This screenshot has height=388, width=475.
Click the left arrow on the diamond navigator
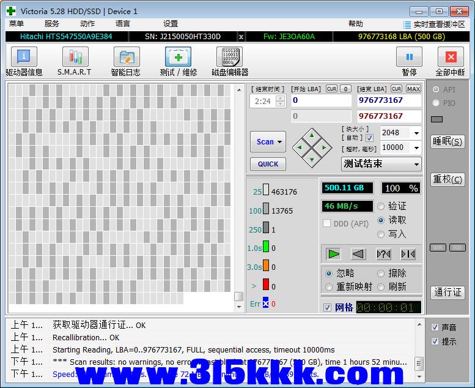(300, 147)
